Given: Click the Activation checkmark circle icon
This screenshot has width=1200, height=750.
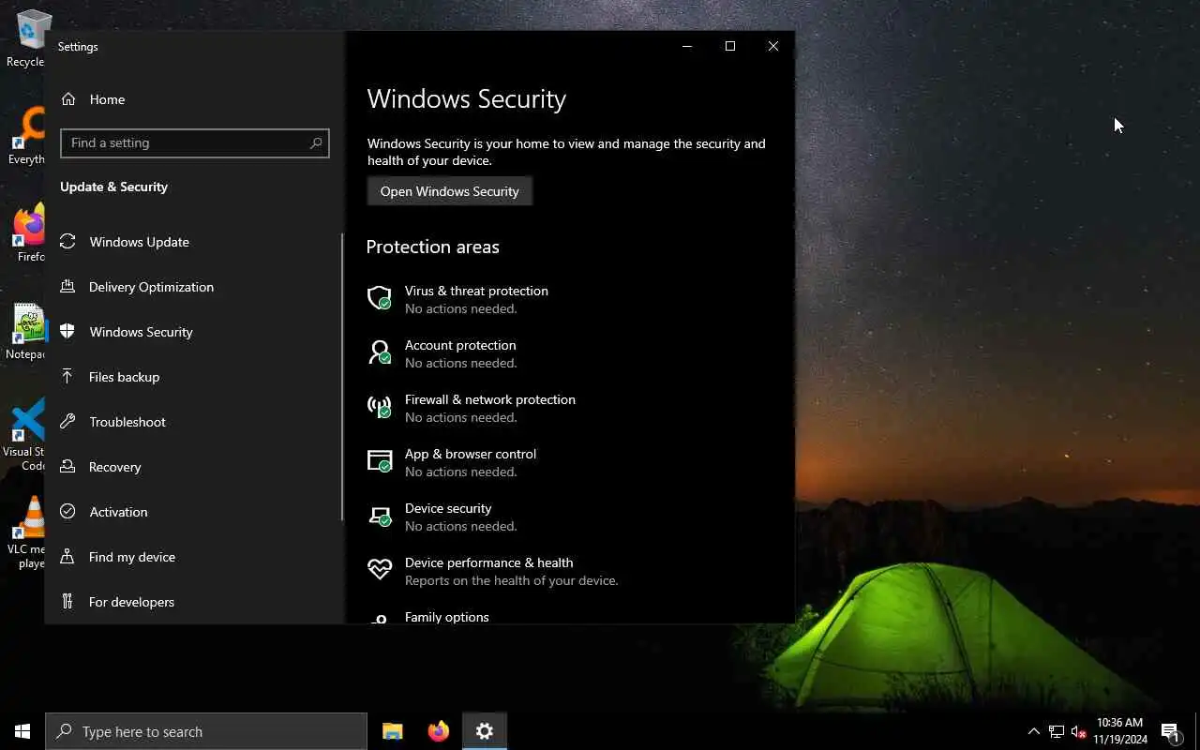Looking at the screenshot, I should coord(67,512).
